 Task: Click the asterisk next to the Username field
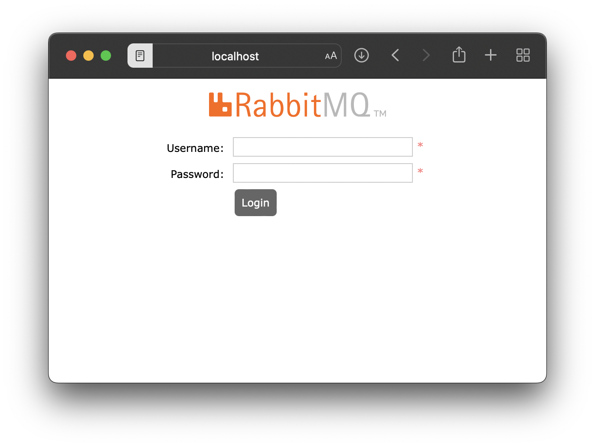tap(420, 145)
